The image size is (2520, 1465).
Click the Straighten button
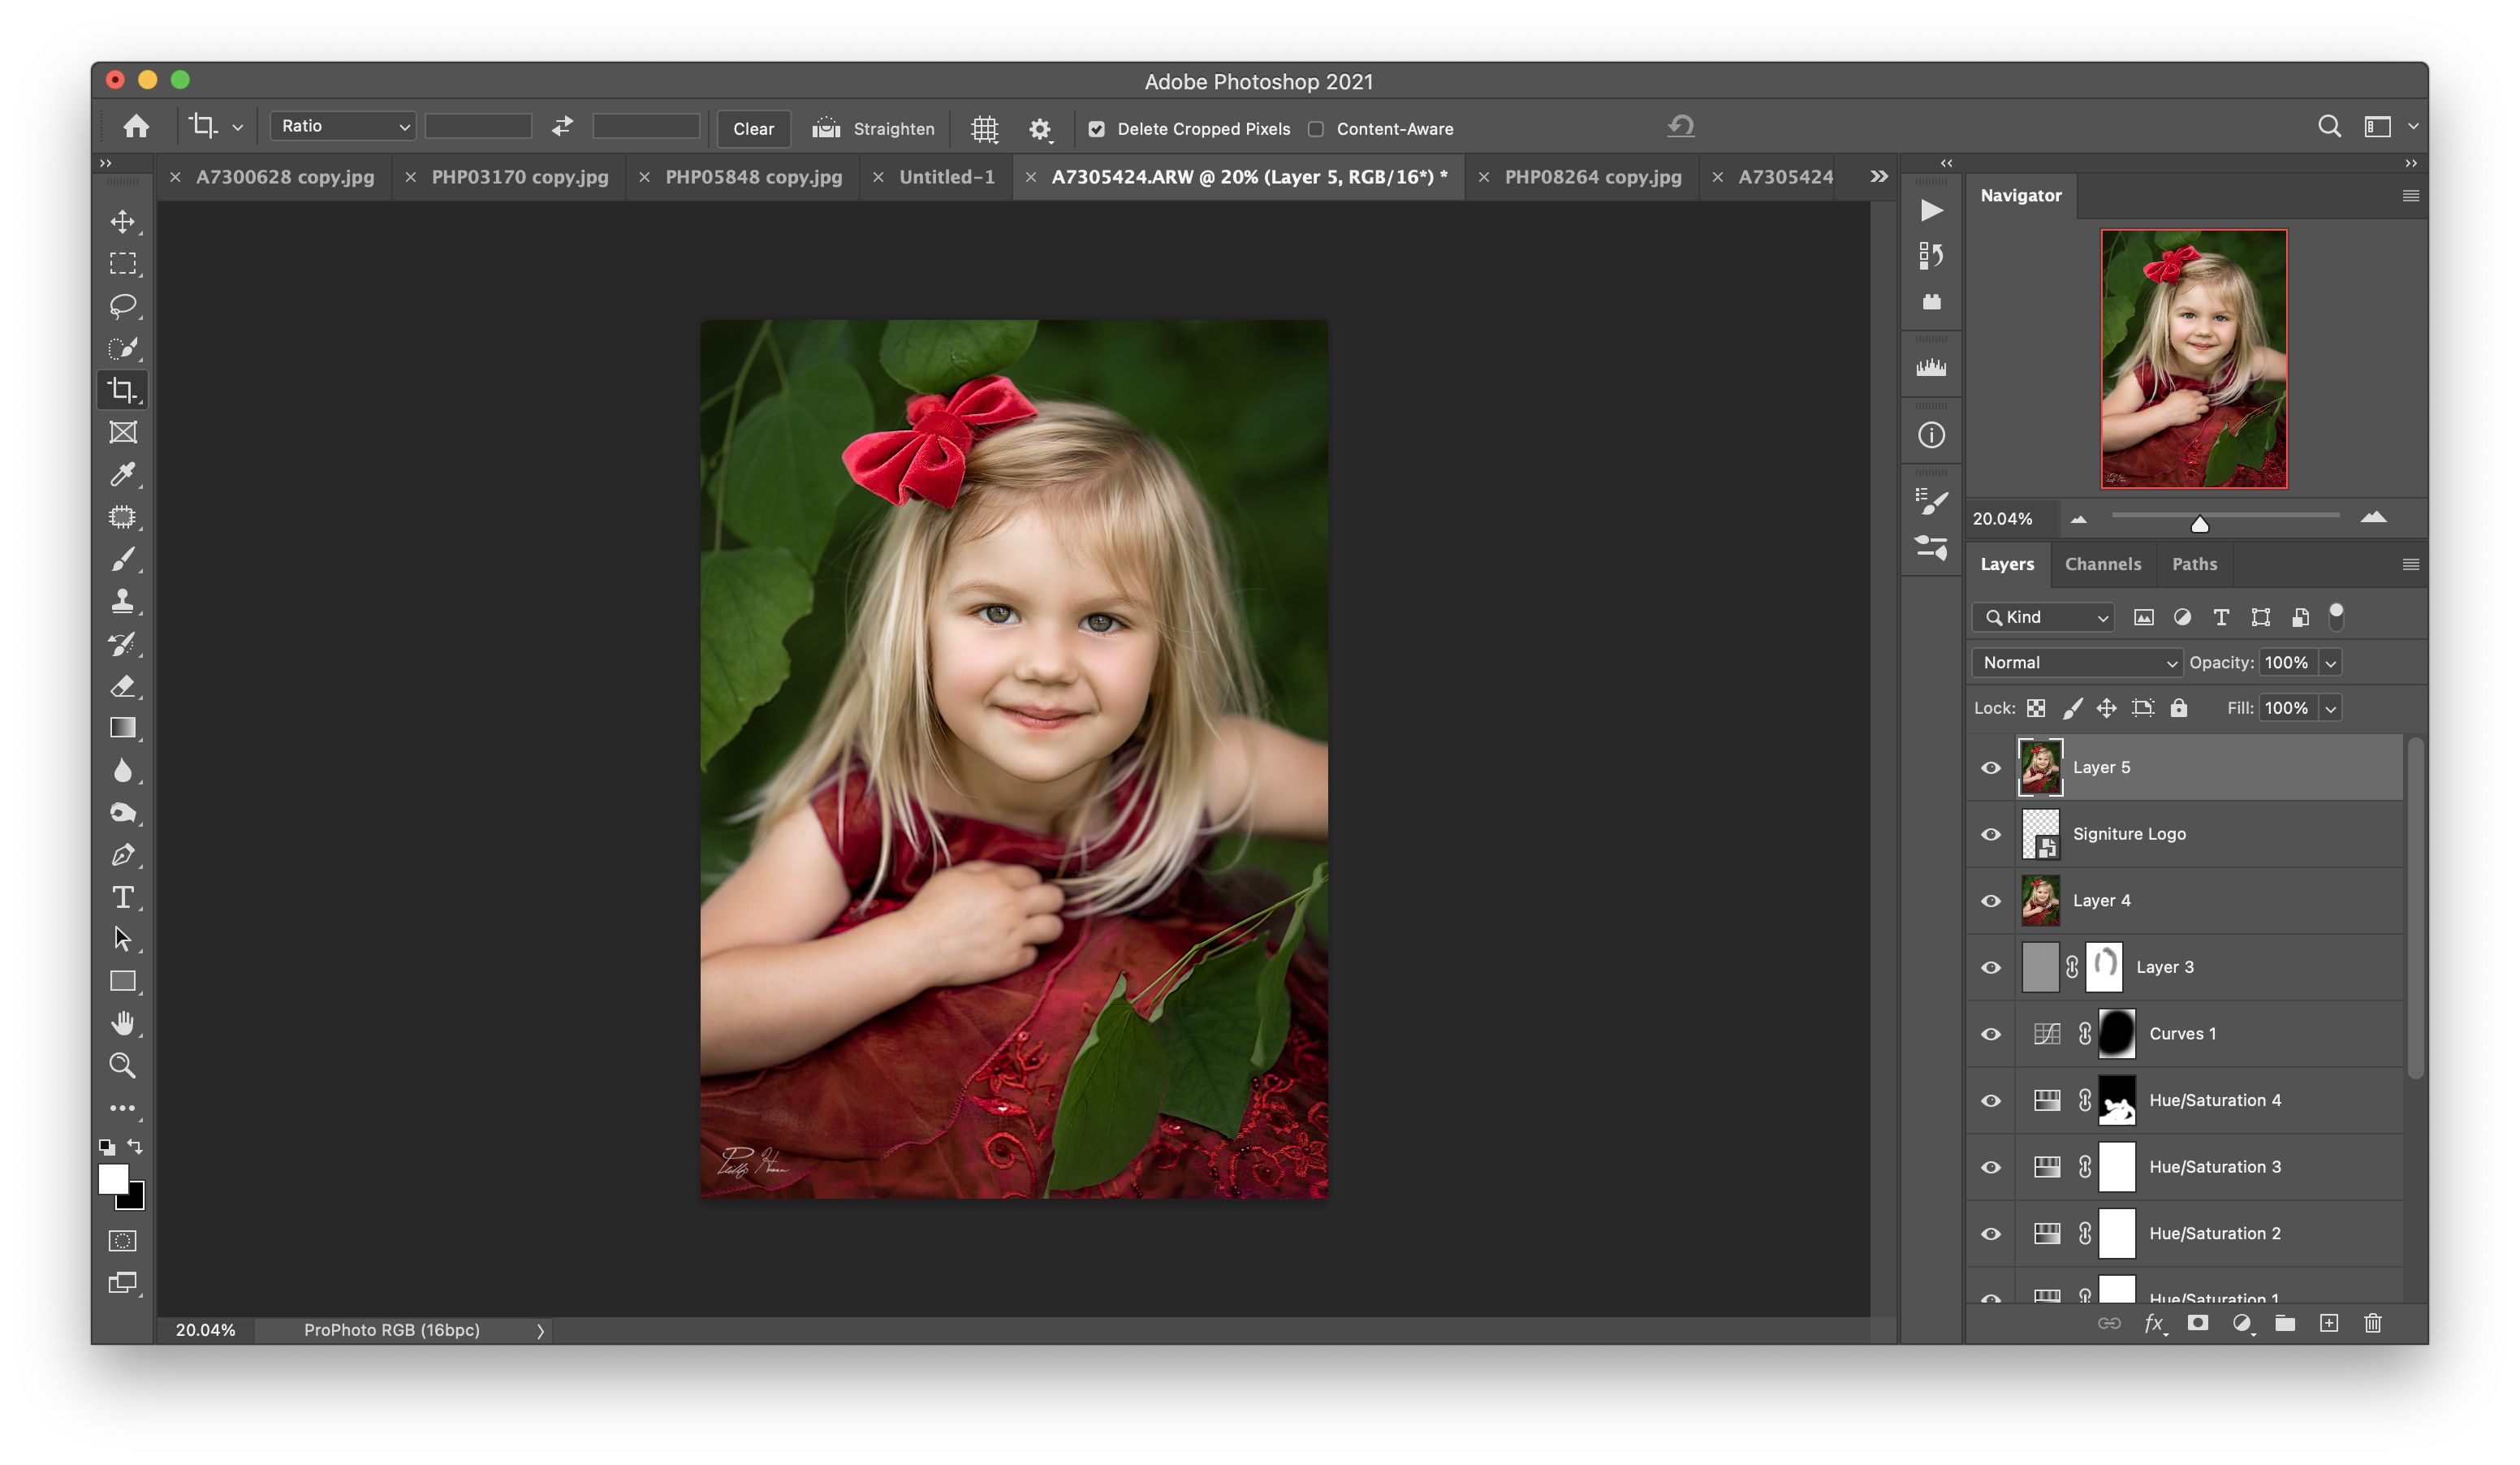(x=873, y=128)
